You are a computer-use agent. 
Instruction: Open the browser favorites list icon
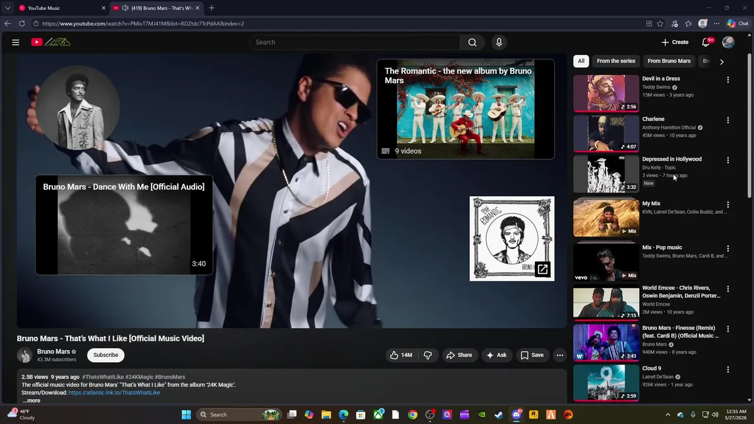click(x=688, y=24)
